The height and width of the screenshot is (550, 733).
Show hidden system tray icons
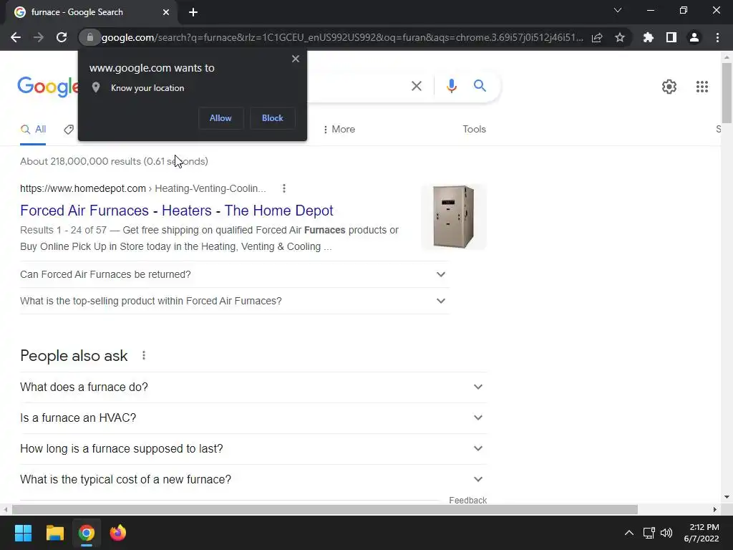tap(629, 533)
